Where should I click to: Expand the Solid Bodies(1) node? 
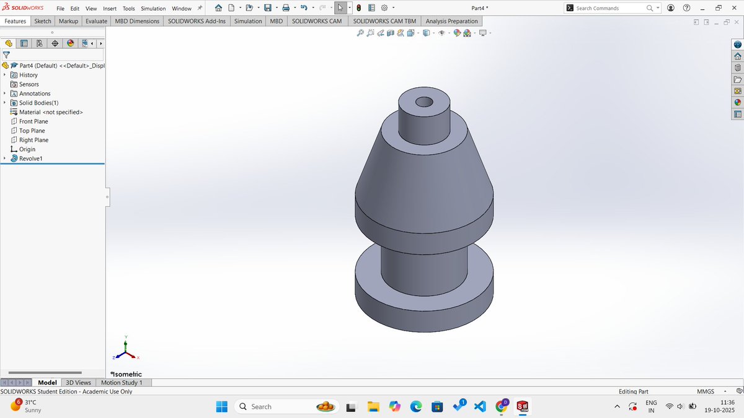pyautogui.click(x=4, y=103)
